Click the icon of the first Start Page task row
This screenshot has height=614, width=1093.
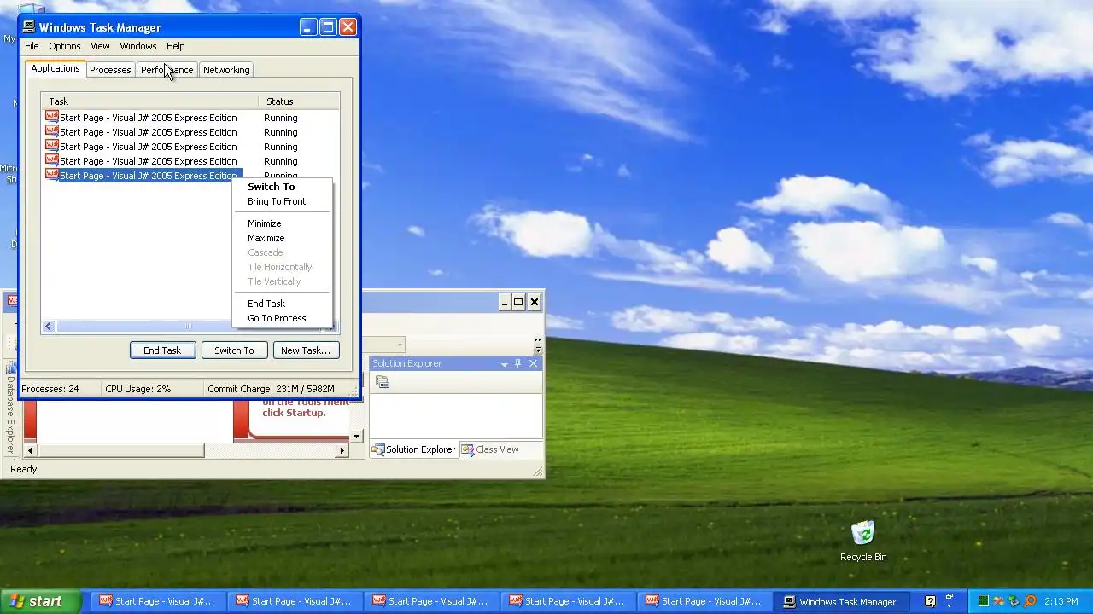coord(52,117)
